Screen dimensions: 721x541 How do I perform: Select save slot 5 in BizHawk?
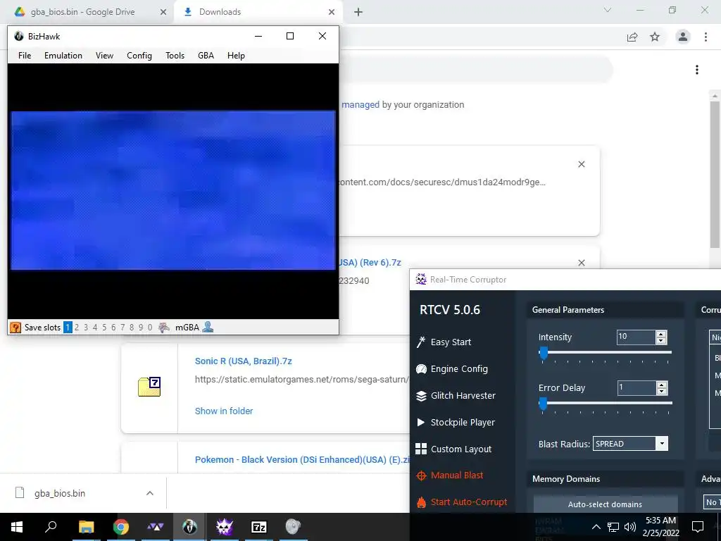104,328
